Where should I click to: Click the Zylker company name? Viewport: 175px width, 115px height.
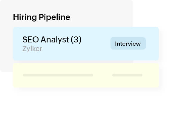(x=32, y=49)
